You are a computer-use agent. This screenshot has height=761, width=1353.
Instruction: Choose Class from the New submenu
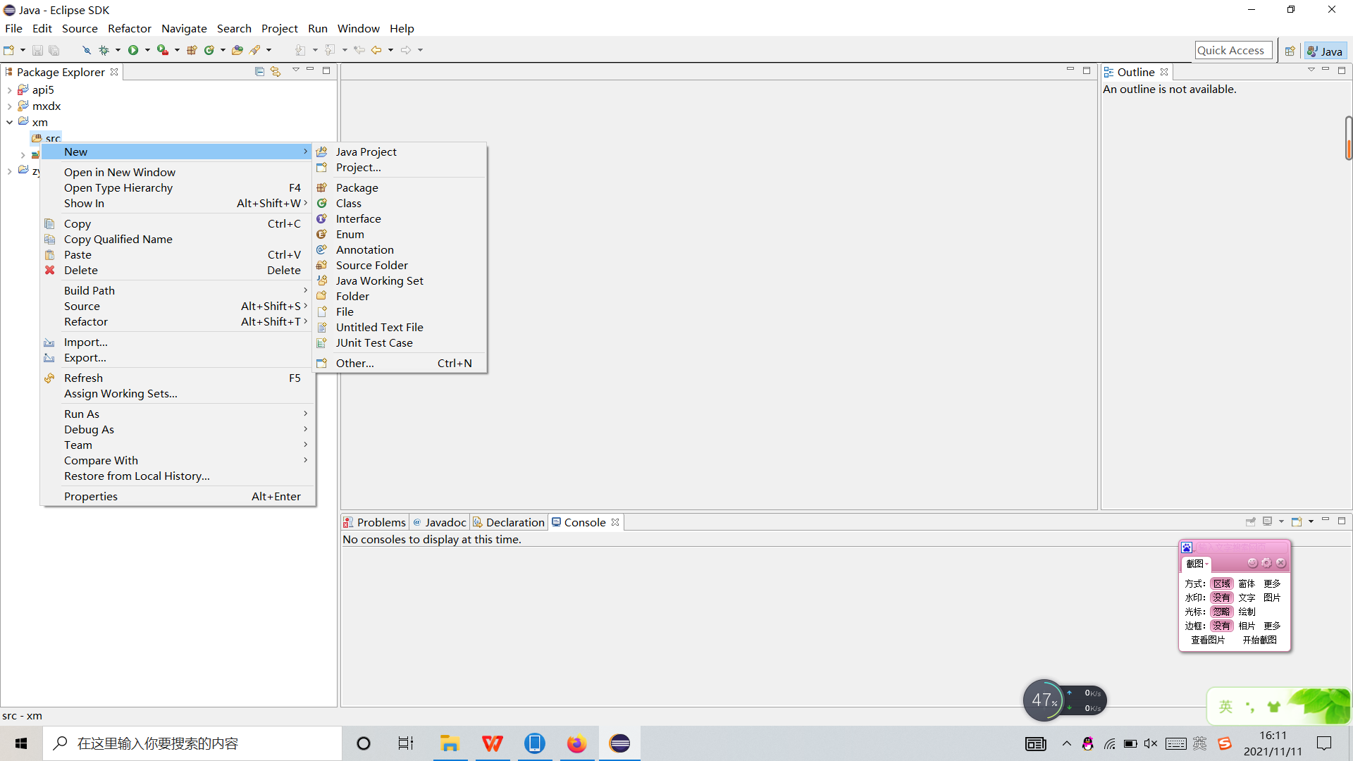coord(400,203)
